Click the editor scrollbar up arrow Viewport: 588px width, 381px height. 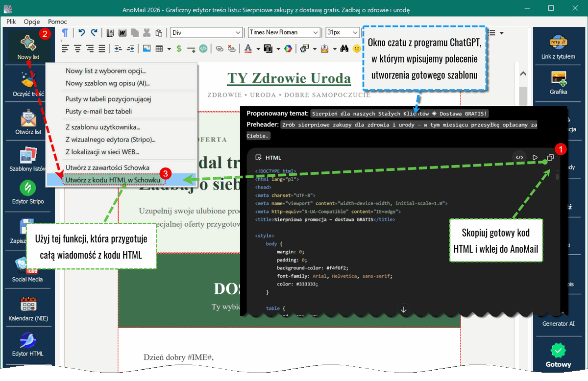[522, 73]
